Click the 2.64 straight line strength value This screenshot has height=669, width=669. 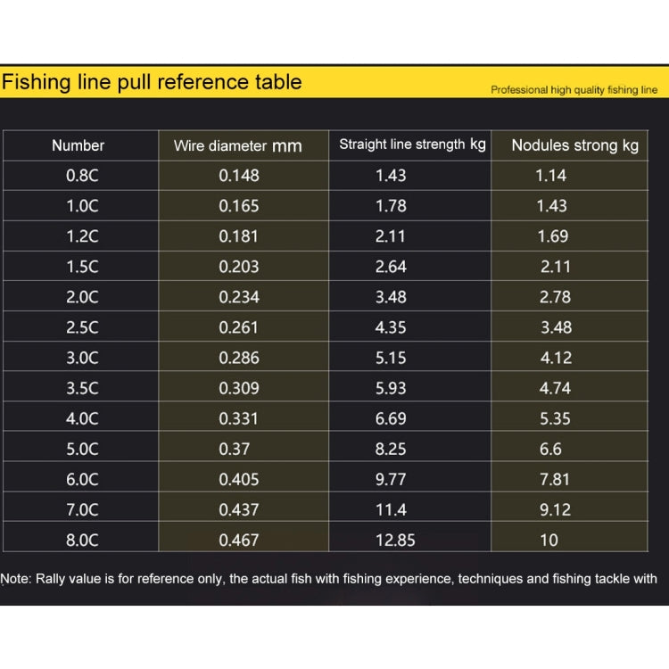click(391, 267)
